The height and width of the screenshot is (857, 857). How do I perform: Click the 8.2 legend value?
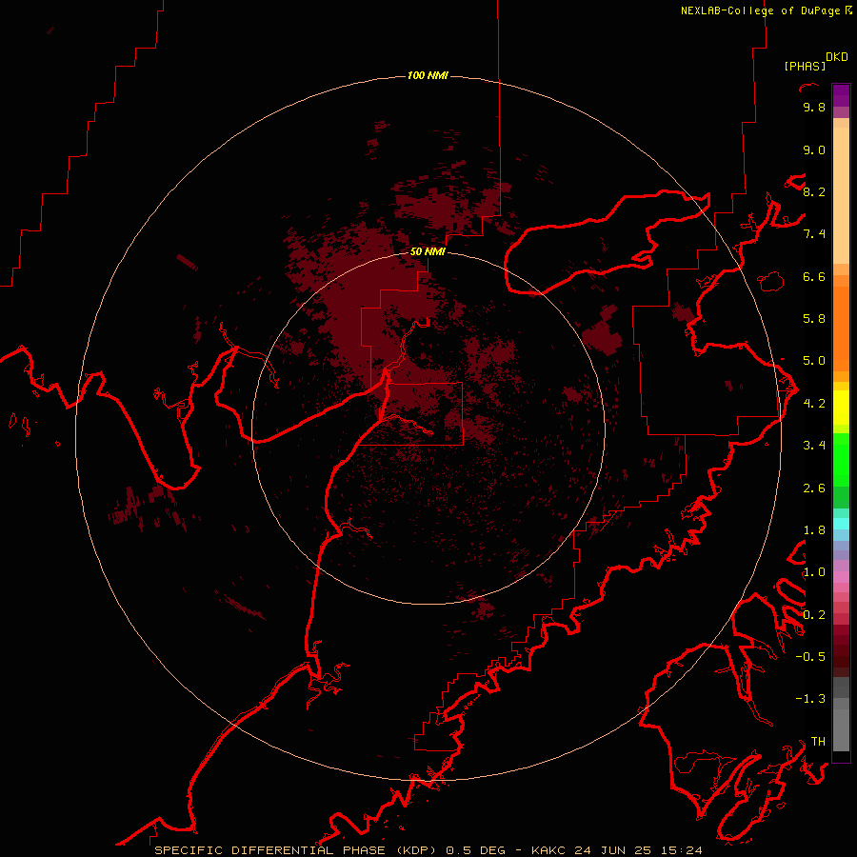click(814, 191)
